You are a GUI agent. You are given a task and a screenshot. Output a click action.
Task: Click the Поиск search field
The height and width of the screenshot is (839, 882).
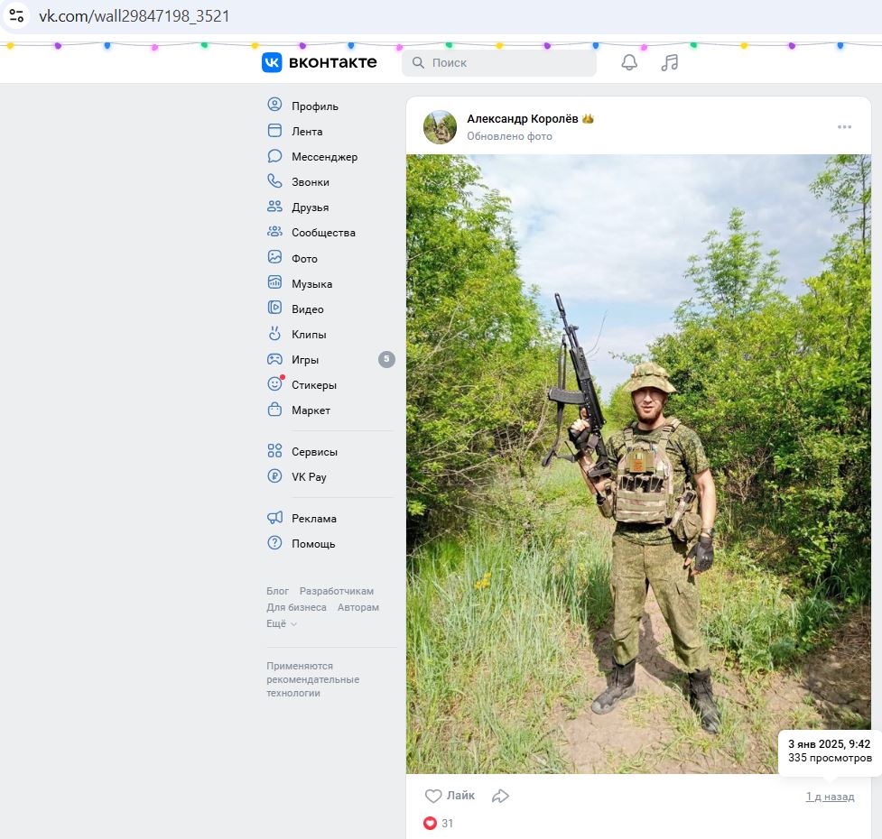(499, 62)
